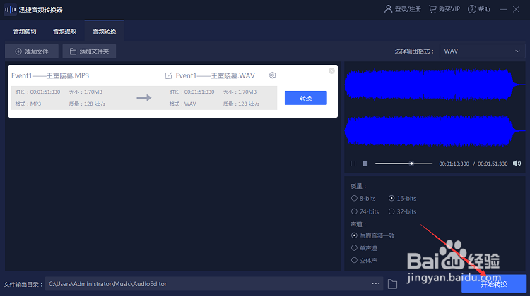This screenshot has width=530, height=296.
Task: Click the 开始转换 start button
Action: [x=494, y=284]
